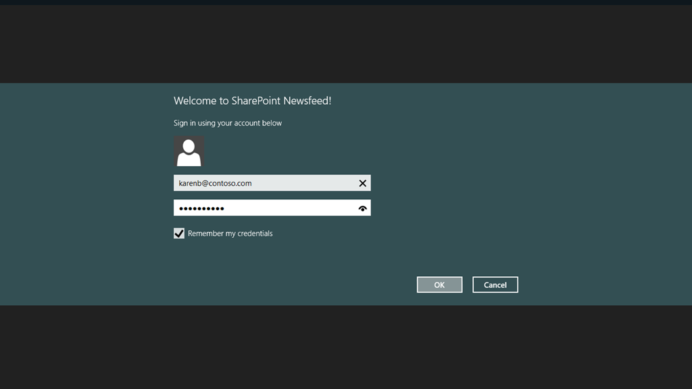Image resolution: width=692 pixels, height=389 pixels.
Task: Focus the email address input field
Action: tap(270, 183)
